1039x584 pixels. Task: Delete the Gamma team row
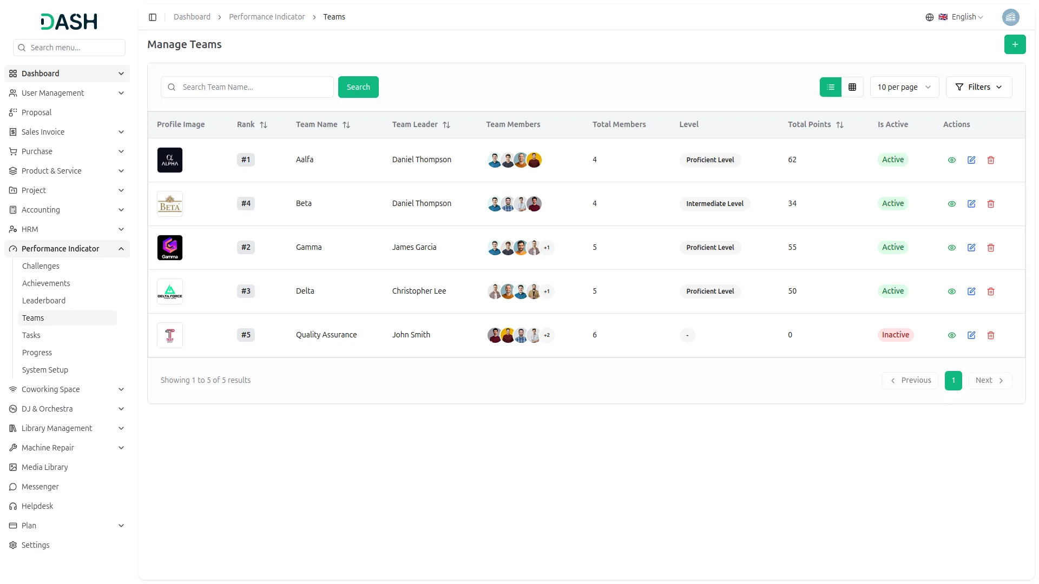(991, 248)
